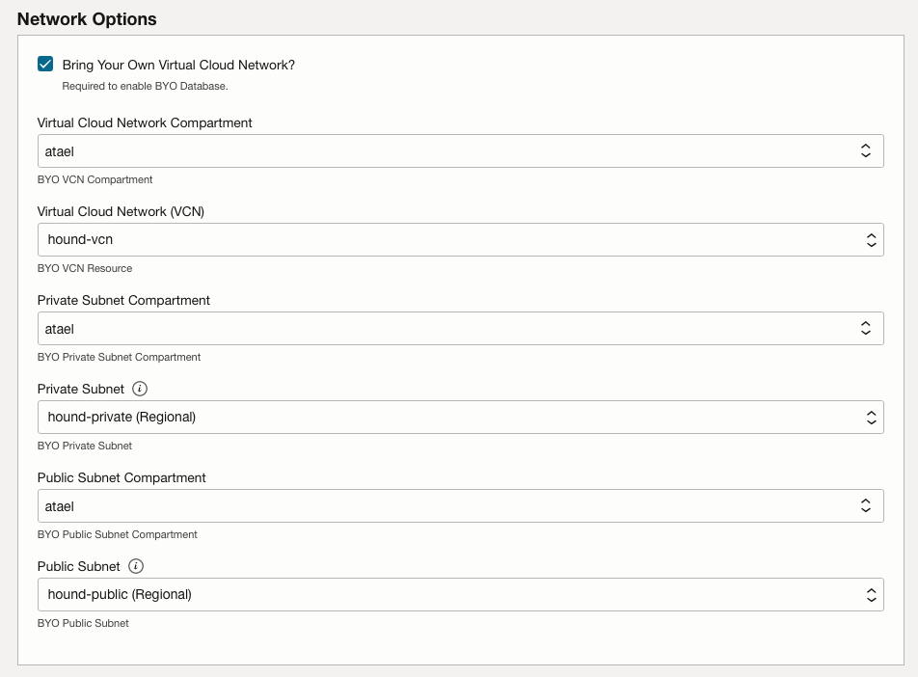
Task: Click the chevron arrows in the hound-public field
Action: [x=871, y=595]
